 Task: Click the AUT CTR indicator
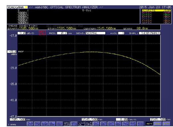[125, 124]
